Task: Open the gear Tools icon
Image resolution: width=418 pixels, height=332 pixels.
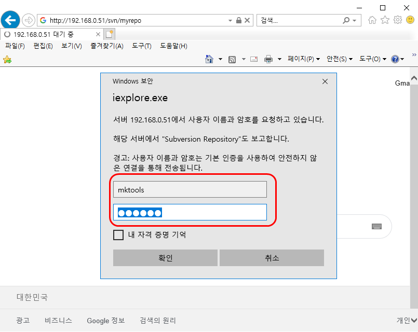Action: click(397, 20)
